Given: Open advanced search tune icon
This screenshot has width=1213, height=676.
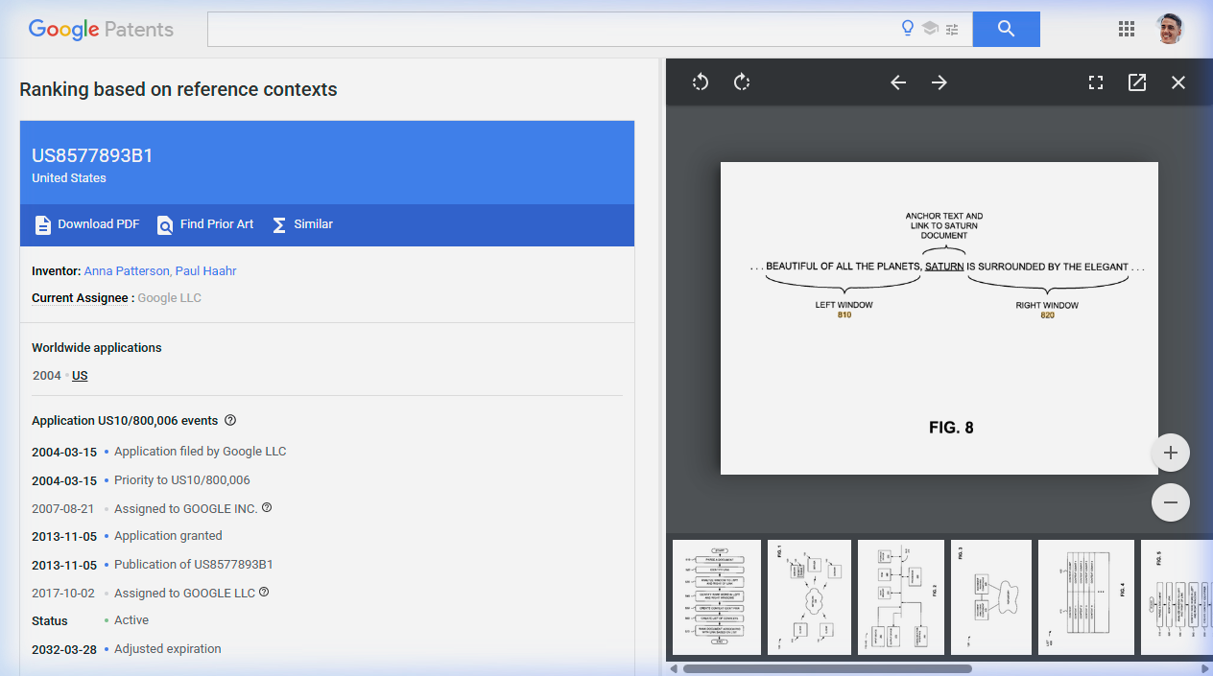Looking at the screenshot, I should tap(952, 29).
